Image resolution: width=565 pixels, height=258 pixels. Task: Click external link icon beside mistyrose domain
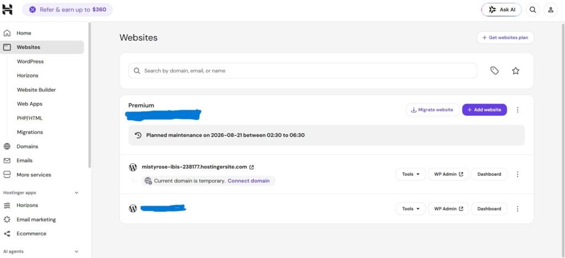[252, 167]
